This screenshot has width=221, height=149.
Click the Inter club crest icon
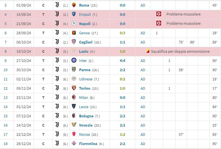pyautogui.click(x=74, y=60)
